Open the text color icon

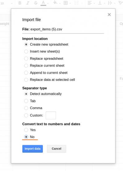point(43,3)
